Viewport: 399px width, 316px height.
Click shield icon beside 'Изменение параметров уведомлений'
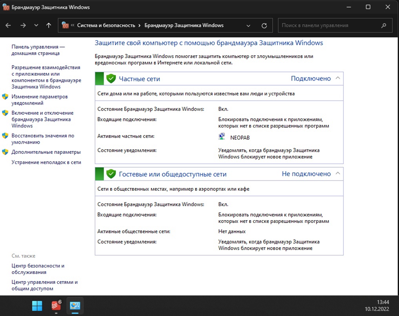(5, 97)
